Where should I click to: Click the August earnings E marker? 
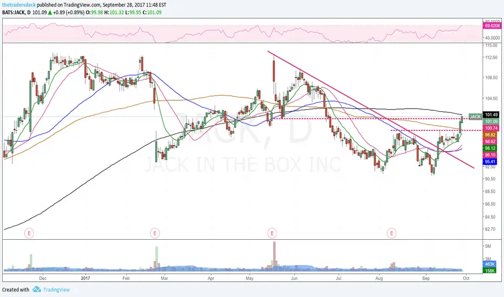click(x=392, y=233)
